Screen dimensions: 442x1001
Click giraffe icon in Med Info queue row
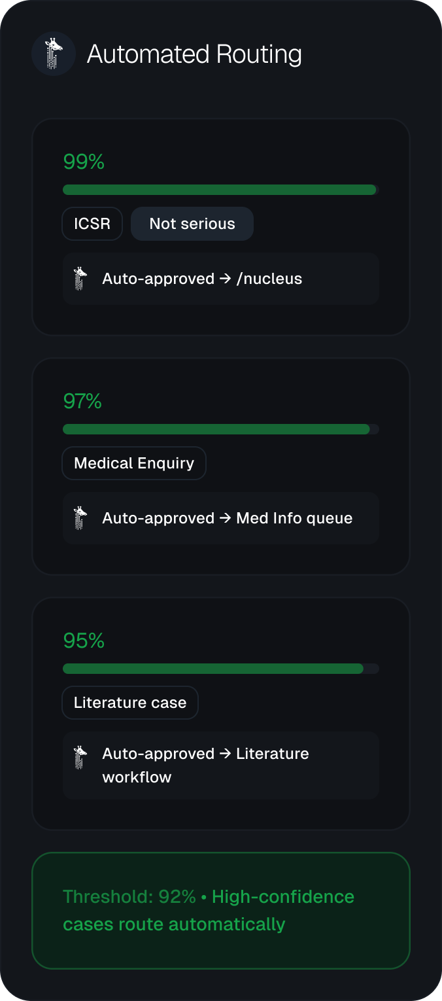pos(80,518)
